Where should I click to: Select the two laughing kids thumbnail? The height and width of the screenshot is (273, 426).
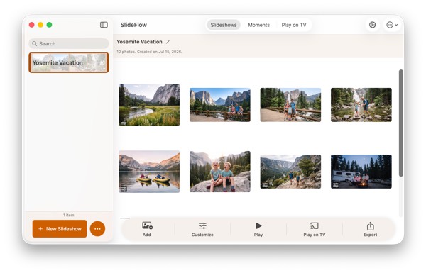pos(220,172)
